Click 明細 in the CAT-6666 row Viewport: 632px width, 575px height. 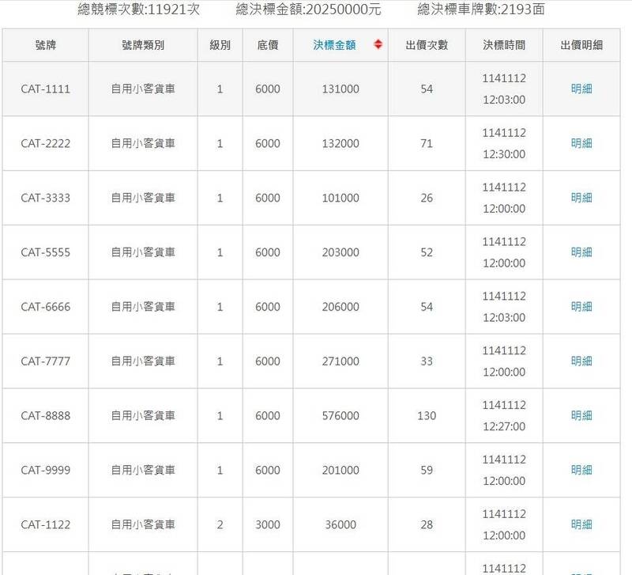coord(581,307)
